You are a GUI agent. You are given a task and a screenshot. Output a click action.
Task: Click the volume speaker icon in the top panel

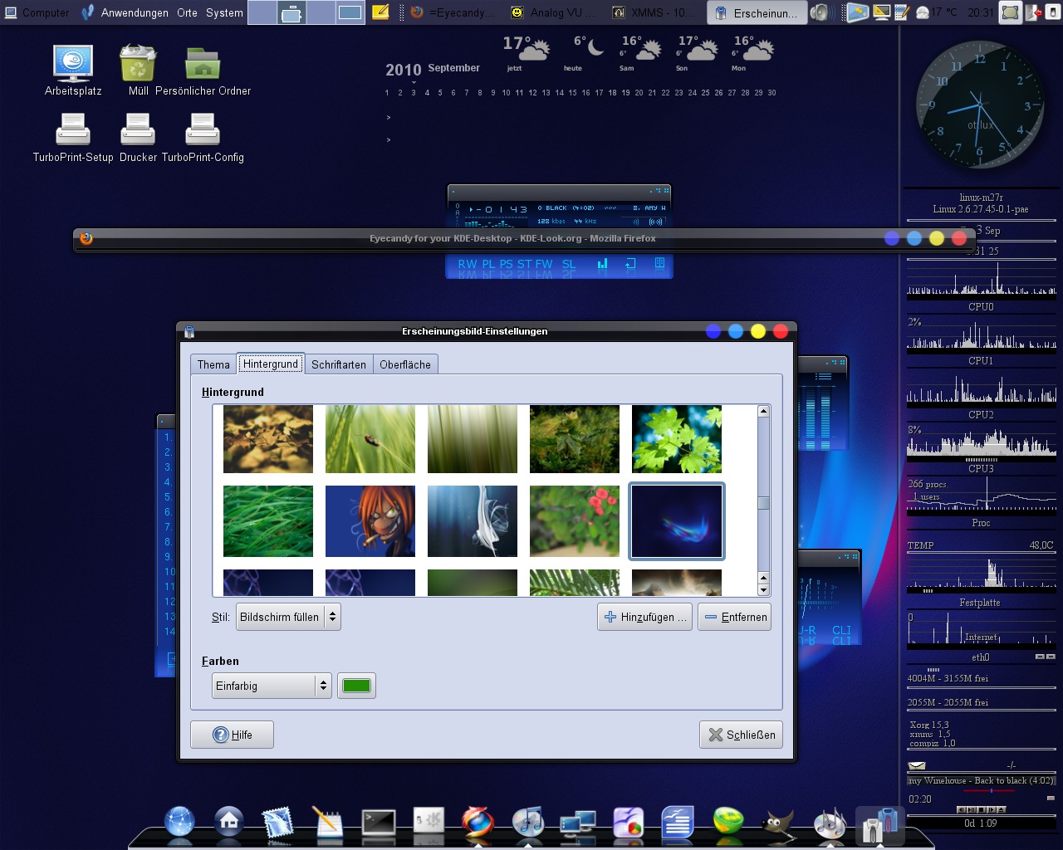pos(822,12)
